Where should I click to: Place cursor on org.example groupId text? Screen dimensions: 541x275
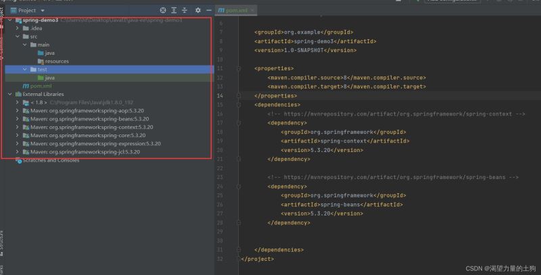(302, 32)
